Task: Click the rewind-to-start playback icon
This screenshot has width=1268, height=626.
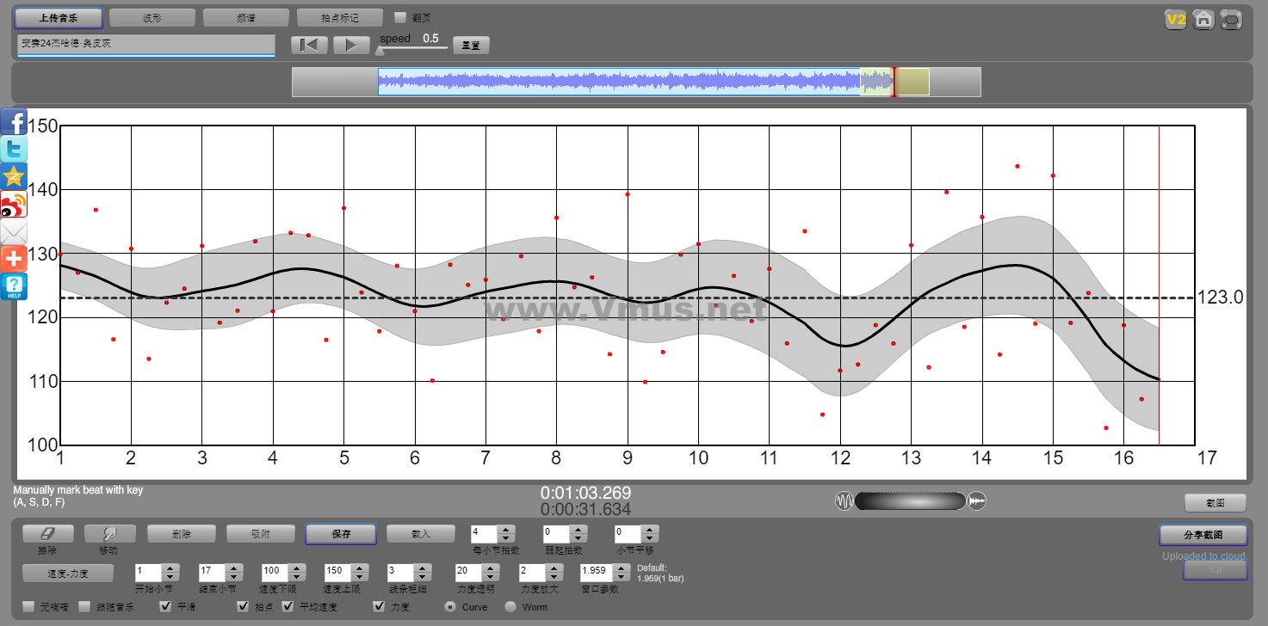Action: [x=309, y=45]
